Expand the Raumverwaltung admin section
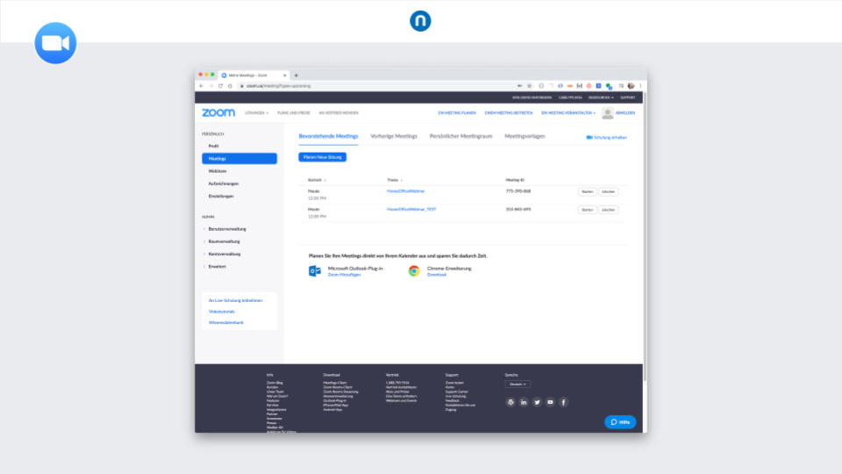 point(225,241)
